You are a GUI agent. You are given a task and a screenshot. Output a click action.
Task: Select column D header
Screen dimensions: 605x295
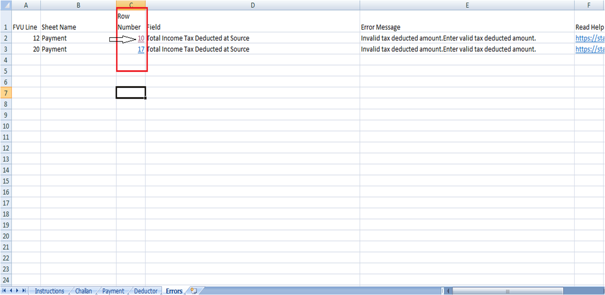(252, 5)
